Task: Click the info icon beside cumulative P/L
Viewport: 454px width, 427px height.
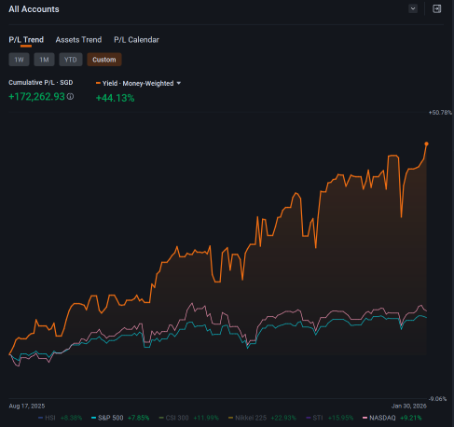Action: pos(70,97)
